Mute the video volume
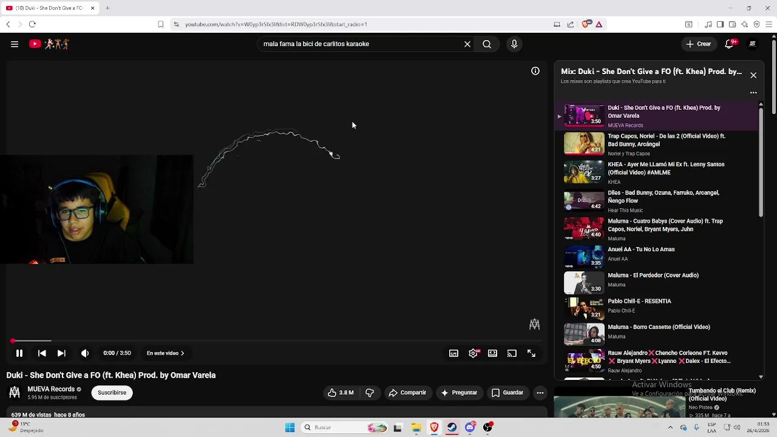 coord(85,353)
